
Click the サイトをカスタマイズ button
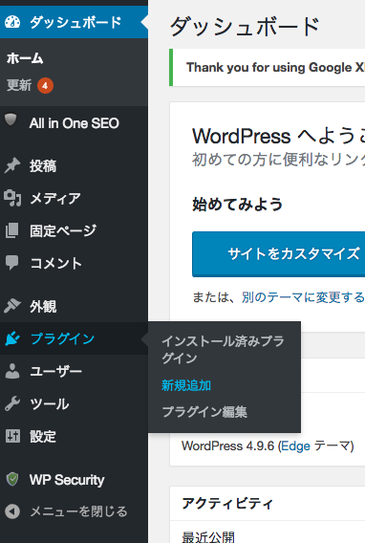click(278, 254)
